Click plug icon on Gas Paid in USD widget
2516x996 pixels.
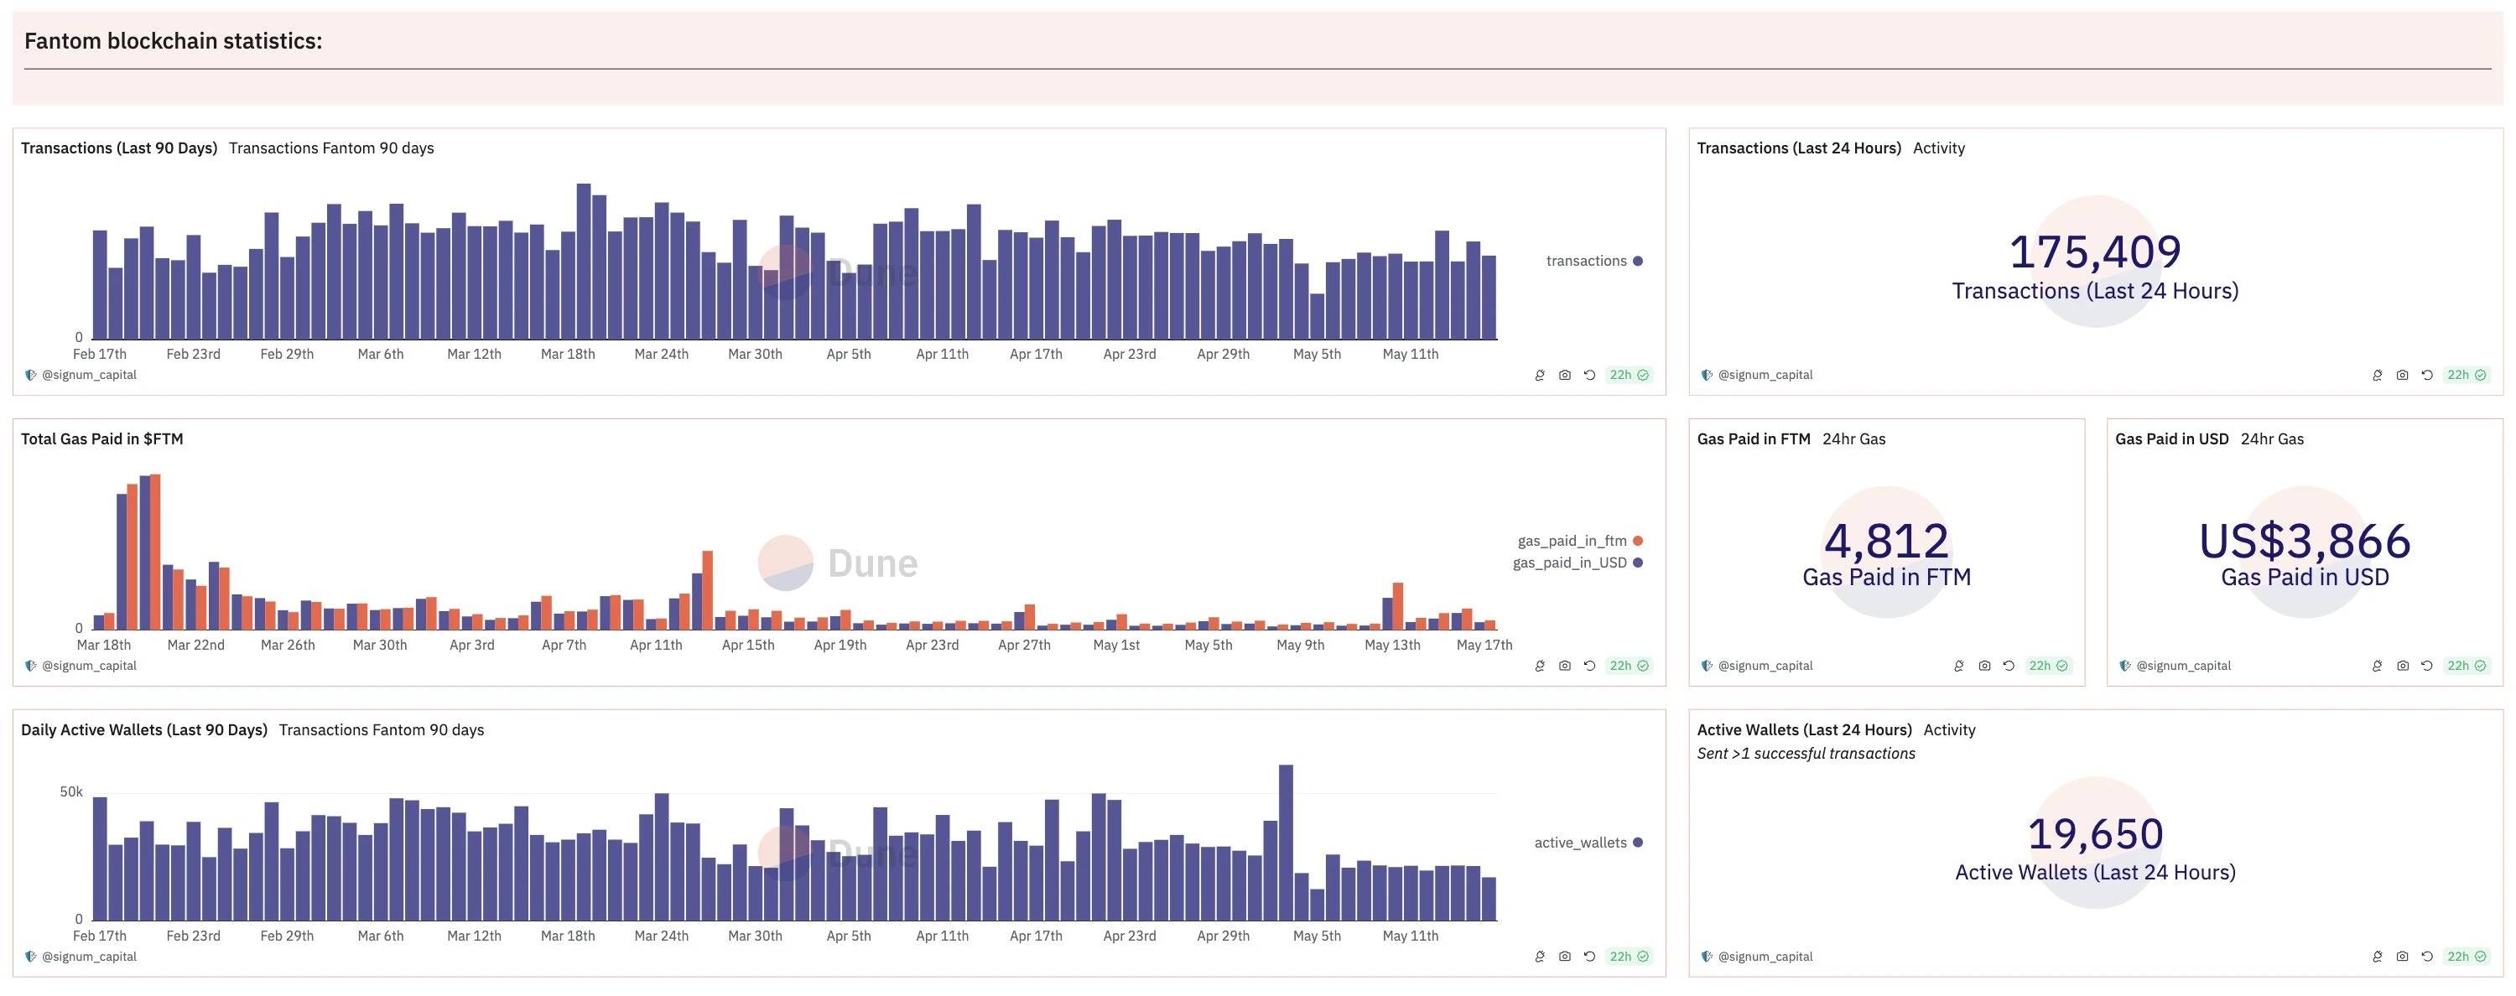[2378, 666]
